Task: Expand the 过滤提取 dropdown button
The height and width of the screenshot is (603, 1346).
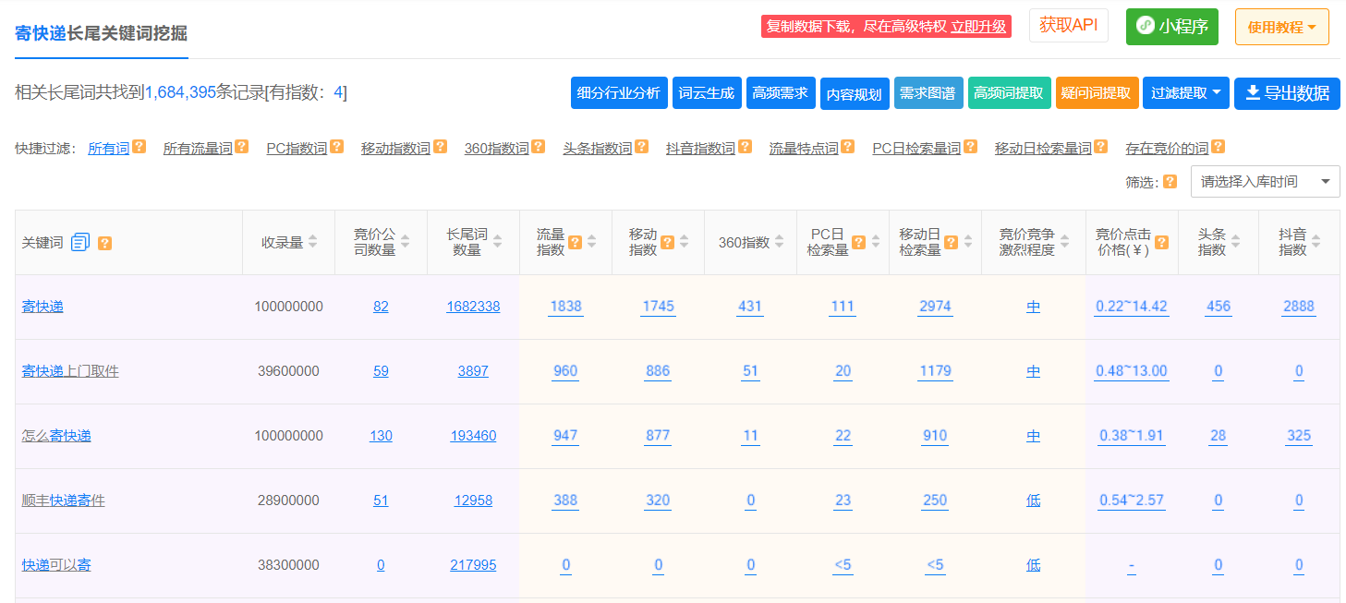Action: click(1185, 93)
